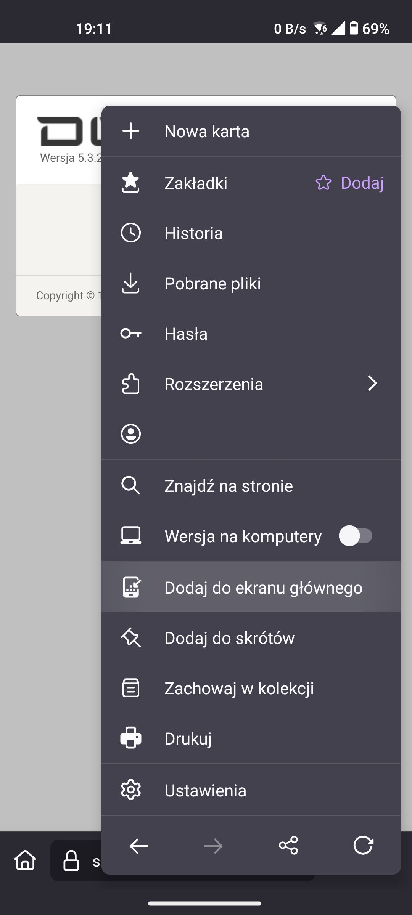Tap the home icon in toolbar
The image size is (412, 915).
tap(25, 860)
